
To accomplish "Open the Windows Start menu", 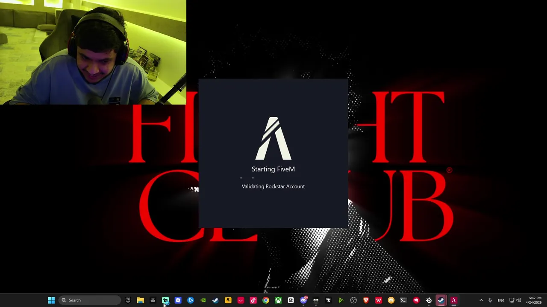I will coord(51,300).
